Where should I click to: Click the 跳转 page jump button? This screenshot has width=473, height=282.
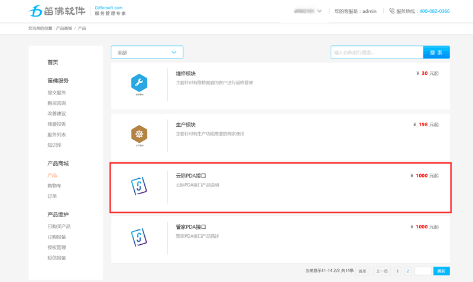441,271
